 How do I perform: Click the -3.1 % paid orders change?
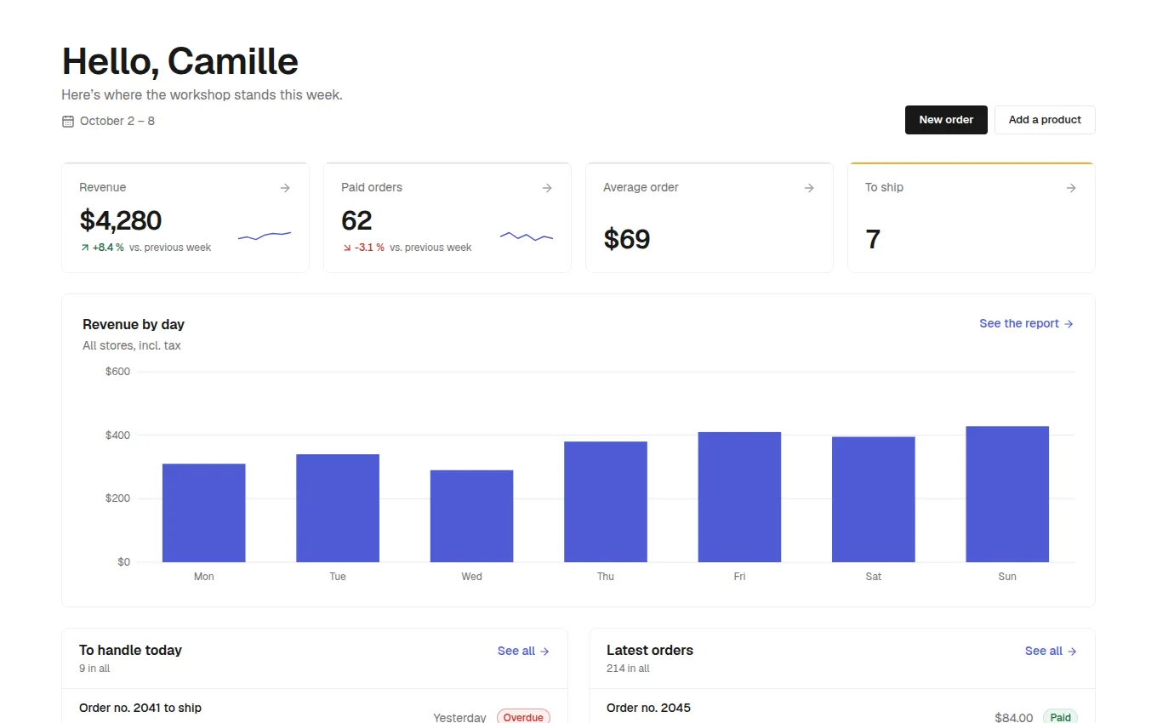[369, 248]
